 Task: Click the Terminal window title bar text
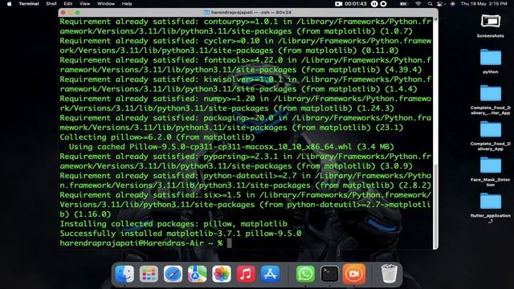[251, 13]
